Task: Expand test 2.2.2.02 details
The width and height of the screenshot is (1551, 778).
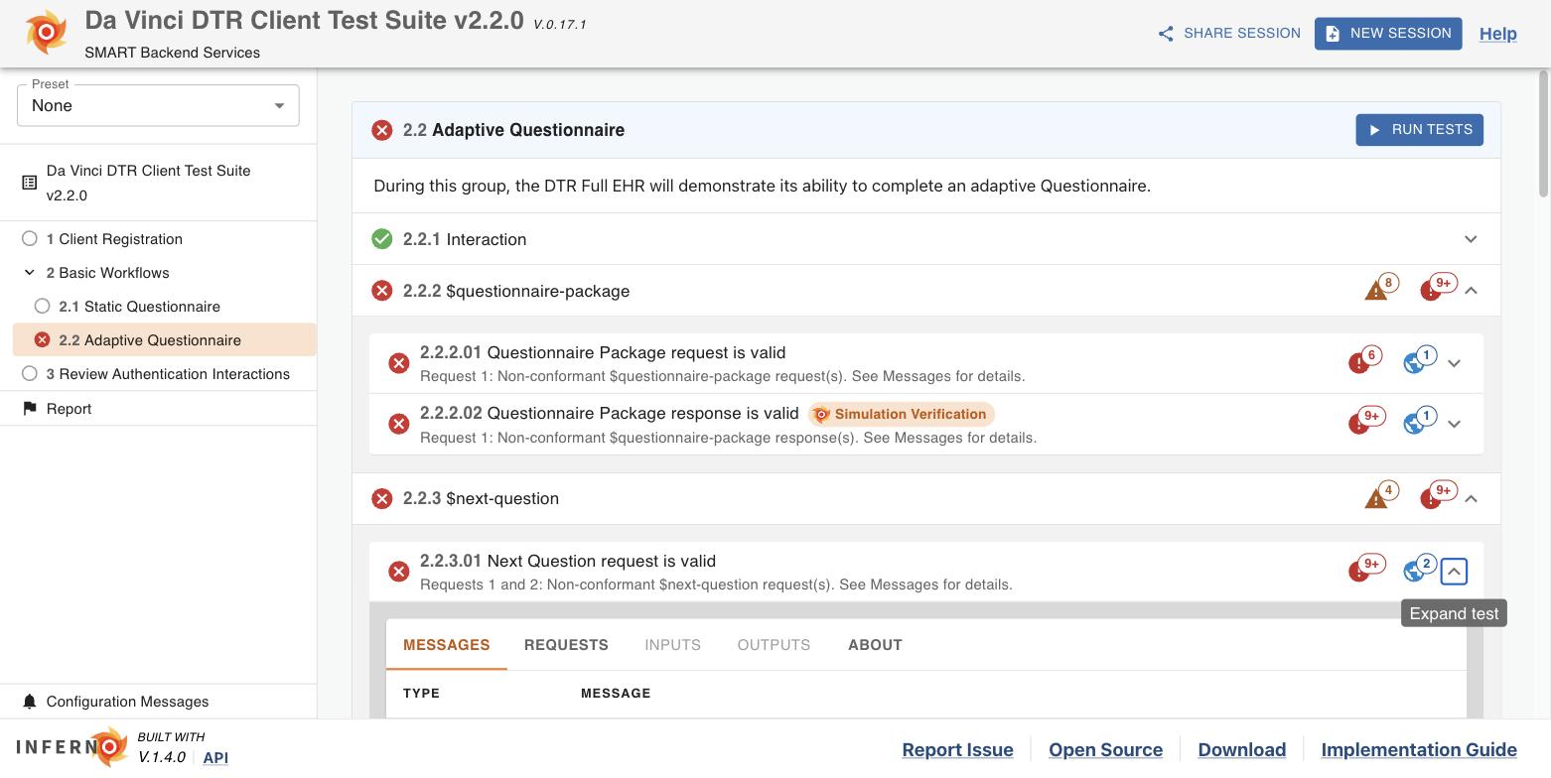Action: 1454,424
